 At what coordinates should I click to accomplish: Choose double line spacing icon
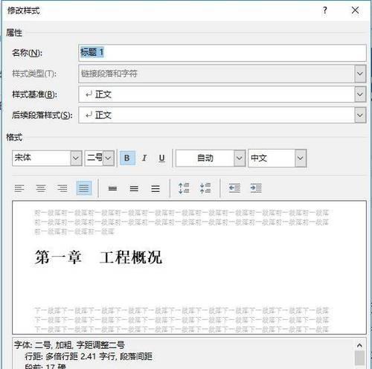[155, 188]
